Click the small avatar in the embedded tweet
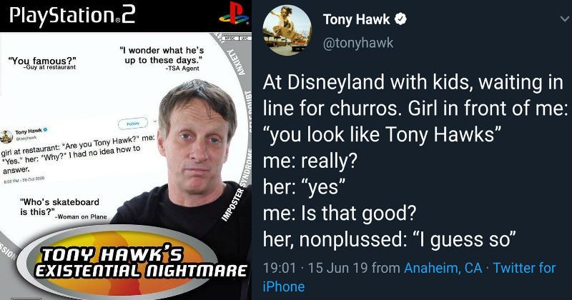The height and width of the screenshot is (300, 572). pos(6,136)
